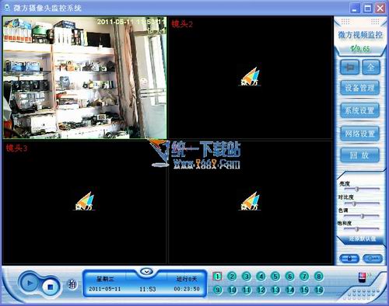The width and height of the screenshot is (389, 306).
Task: Minimize the monitoring window
Action: coord(355,8)
